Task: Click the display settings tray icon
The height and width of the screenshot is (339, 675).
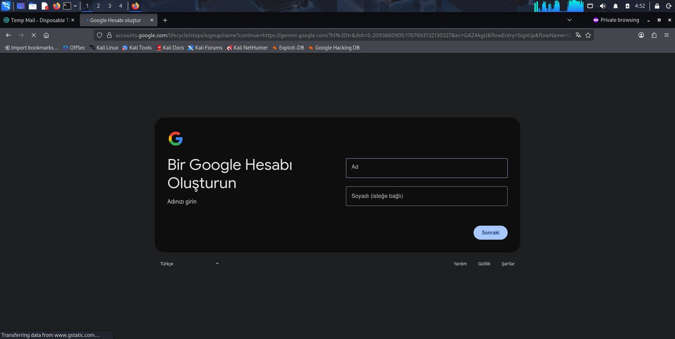Action: tap(590, 6)
